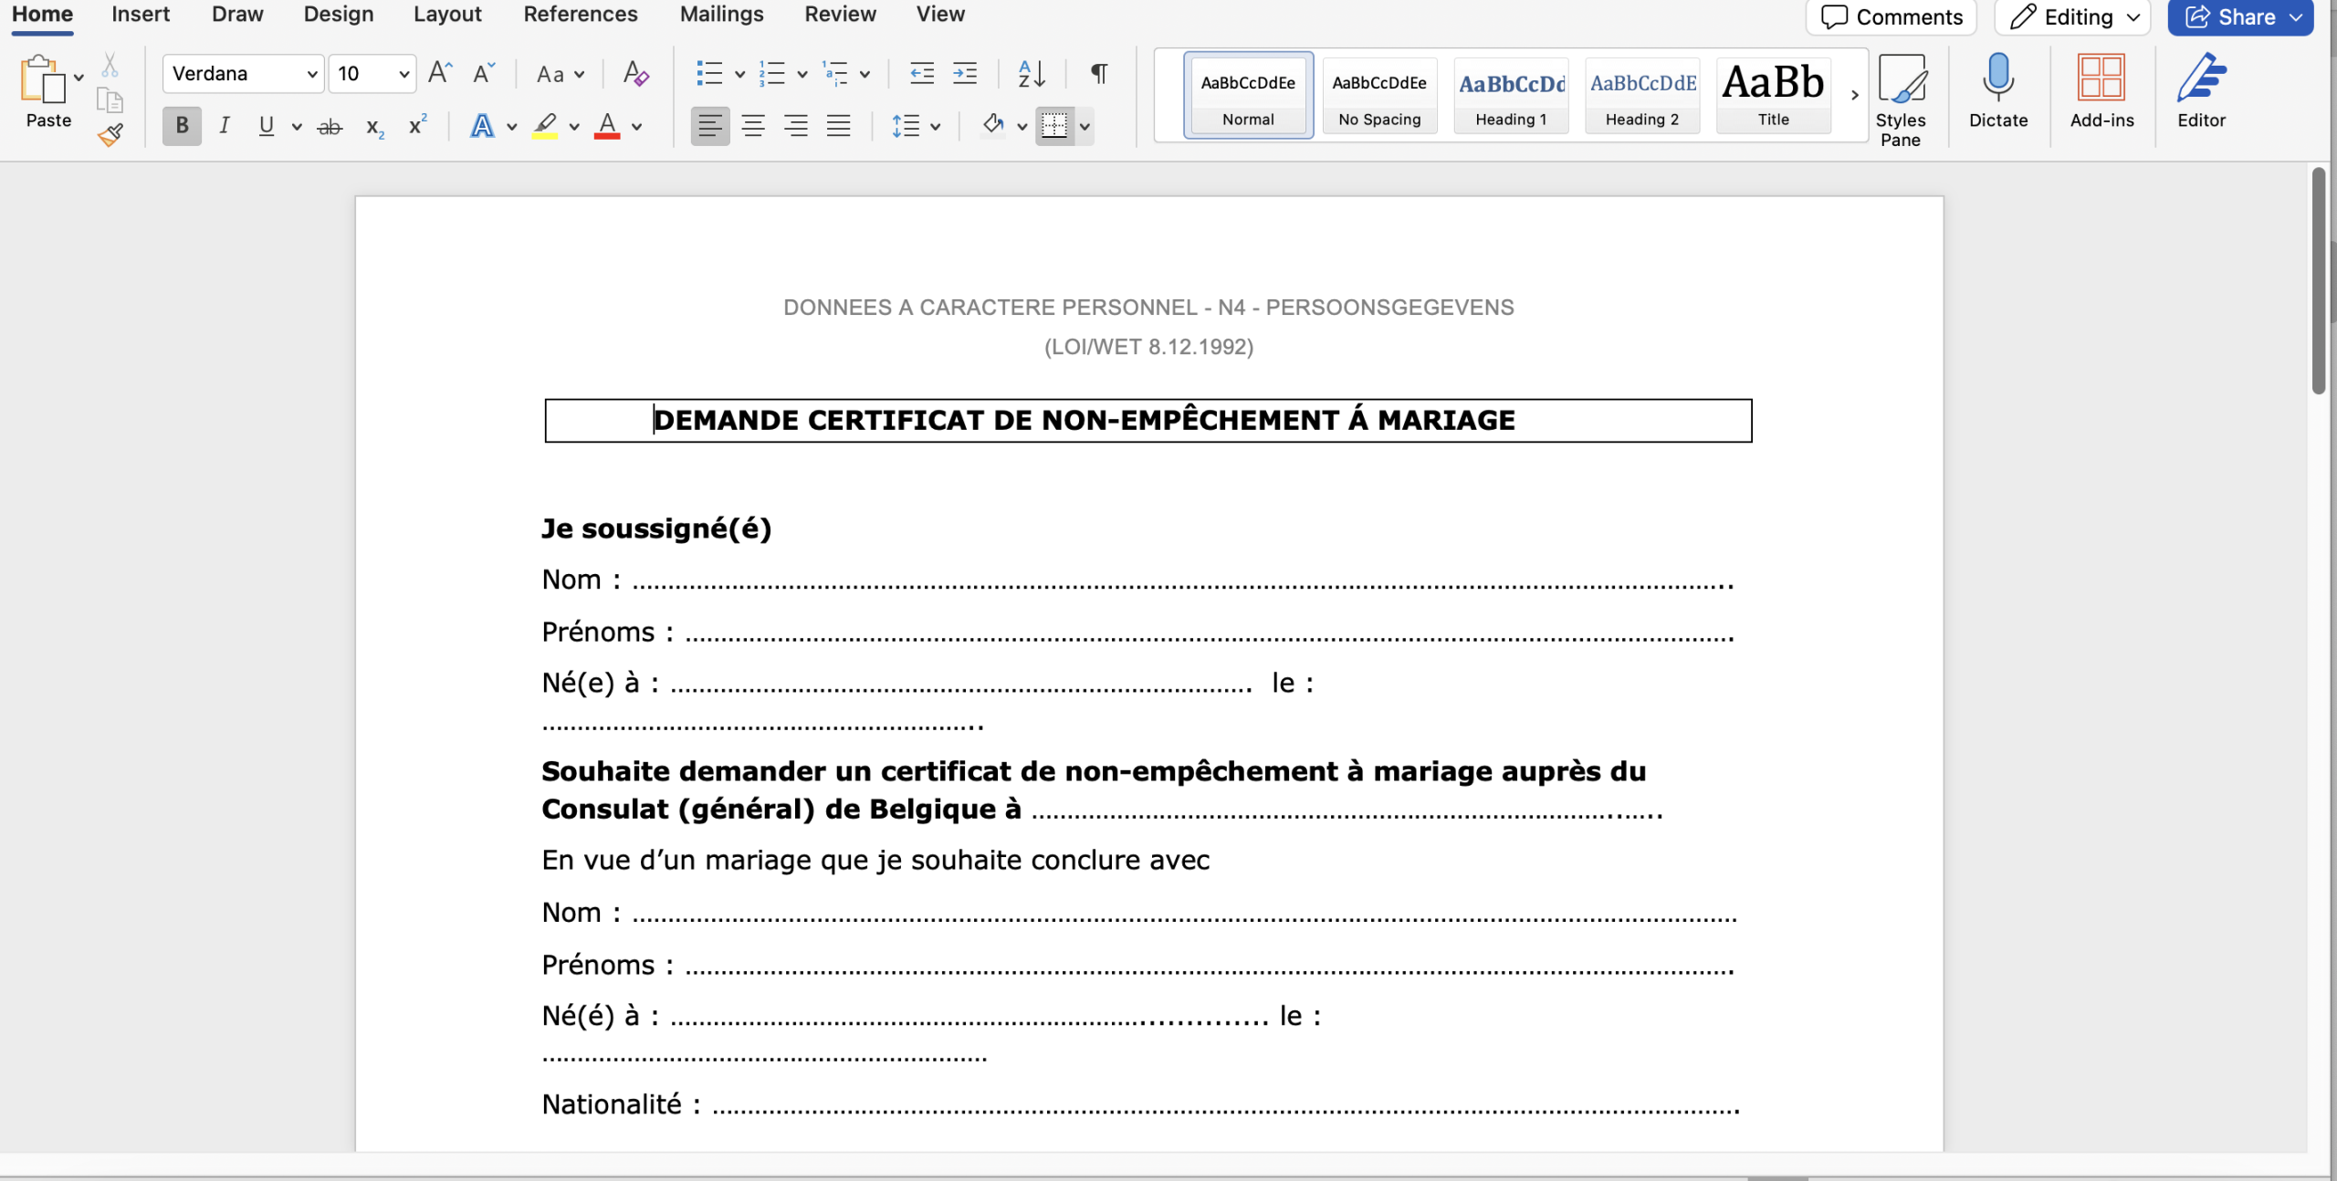Open Add-ins from the ribbon
The height and width of the screenshot is (1181, 2337).
(2101, 90)
